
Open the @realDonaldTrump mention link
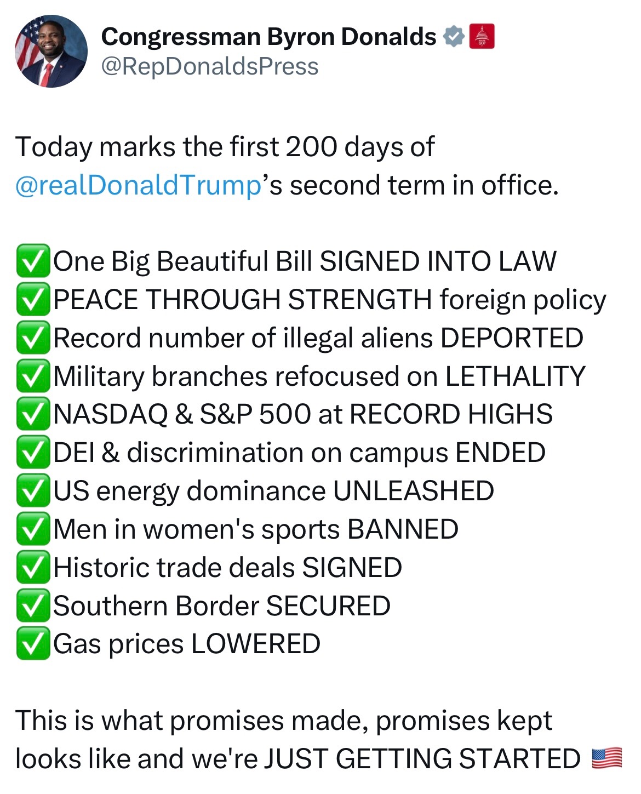[x=138, y=185]
